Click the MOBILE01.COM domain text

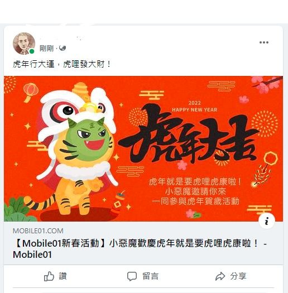[38, 231]
